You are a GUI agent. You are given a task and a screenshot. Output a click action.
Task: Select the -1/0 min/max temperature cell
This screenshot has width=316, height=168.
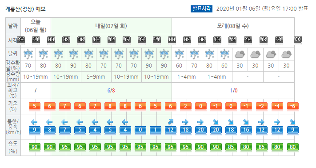pos(233,91)
